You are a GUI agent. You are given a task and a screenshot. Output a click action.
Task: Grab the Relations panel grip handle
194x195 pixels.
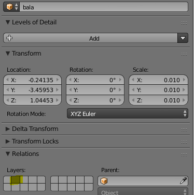pos(184,154)
